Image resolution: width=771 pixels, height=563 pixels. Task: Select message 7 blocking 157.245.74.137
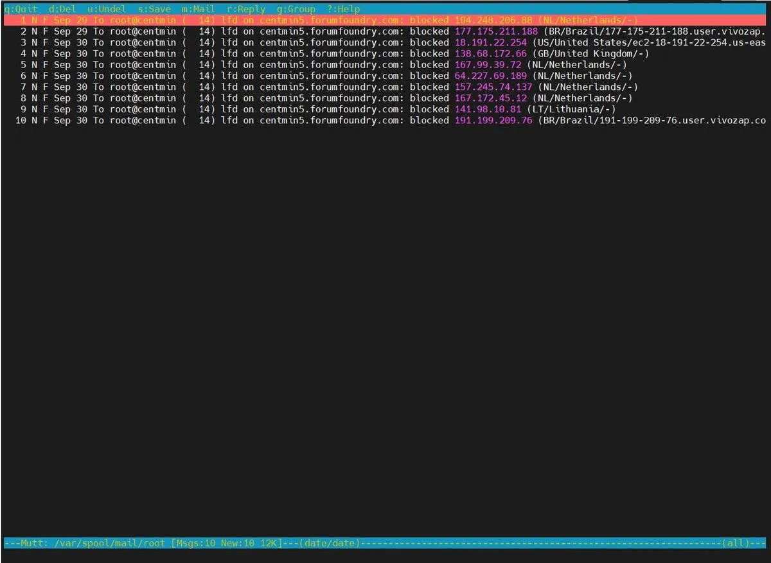[385, 87]
